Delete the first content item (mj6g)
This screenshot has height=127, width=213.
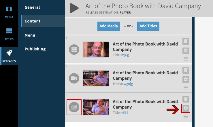click(x=186, y=41)
